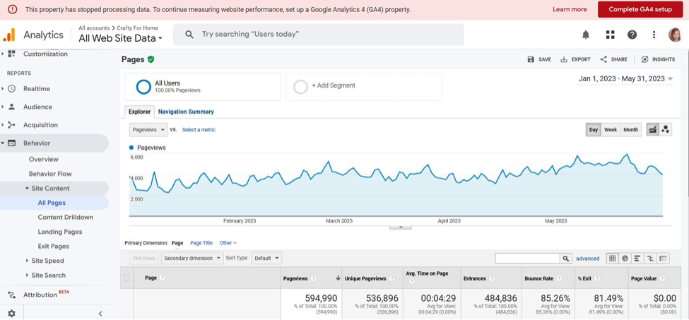This screenshot has width=689, height=320.
Task: Open the Admin settings gear
Action: [x=11, y=314]
